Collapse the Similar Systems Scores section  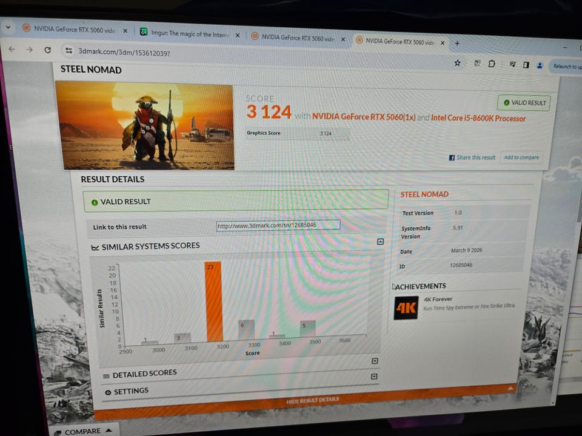380,242
